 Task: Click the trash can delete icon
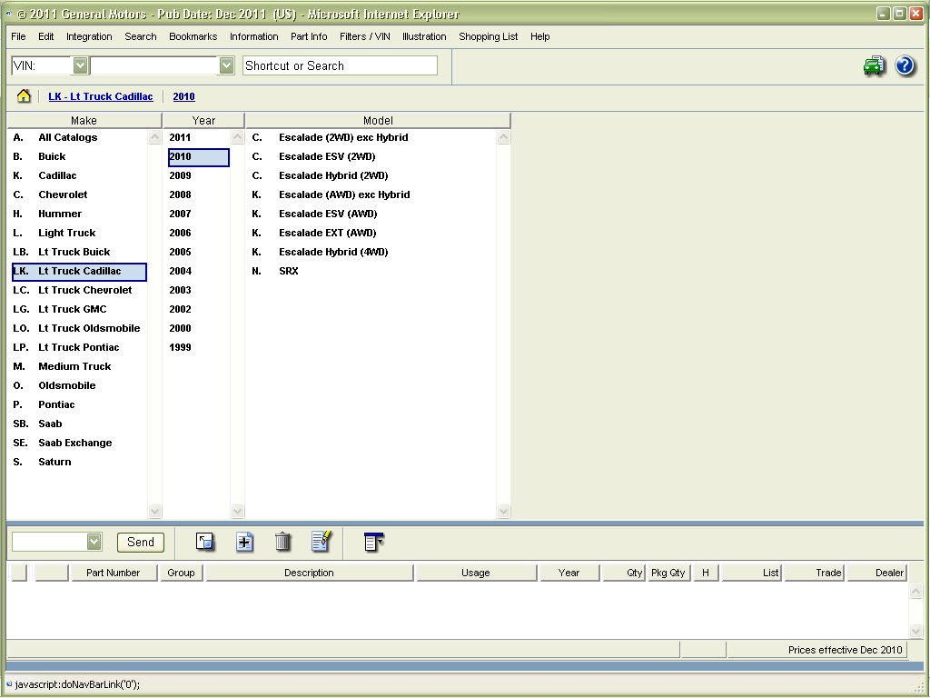(x=283, y=542)
